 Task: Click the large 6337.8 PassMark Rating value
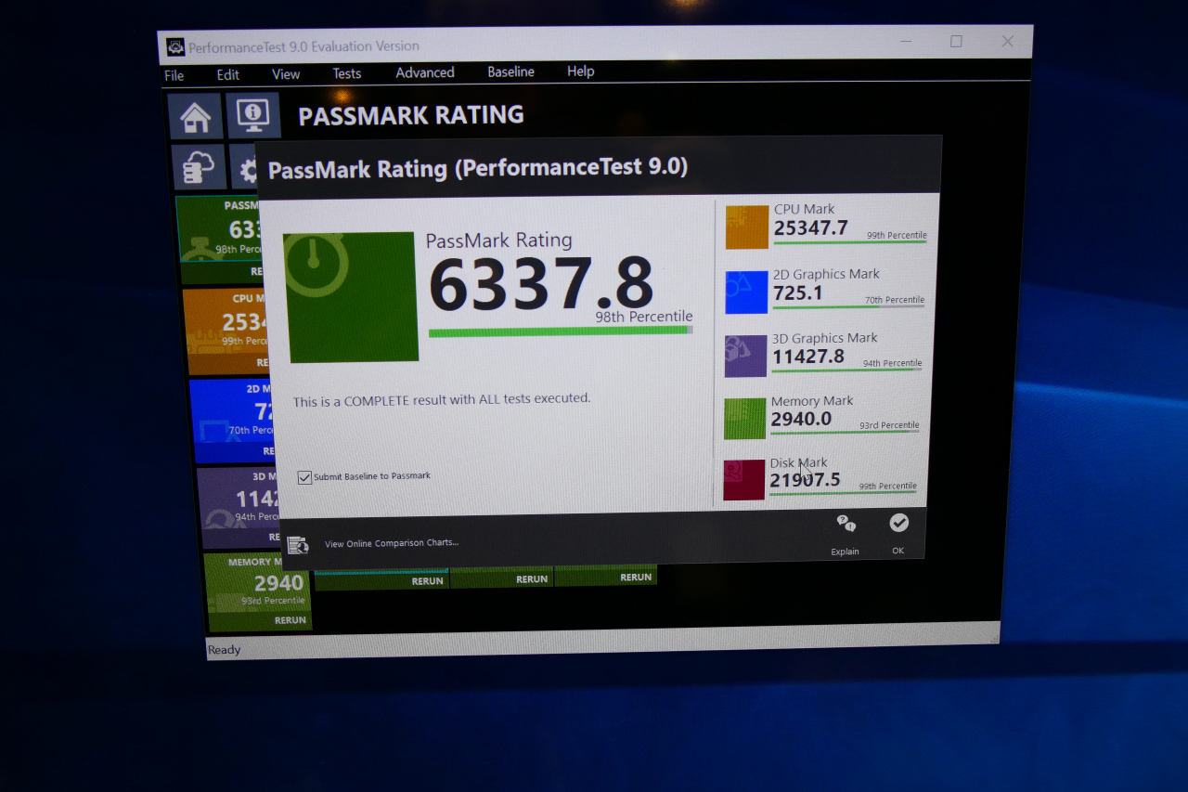click(x=541, y=285)
